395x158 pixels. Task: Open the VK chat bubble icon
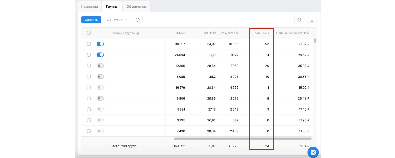(313, 152)
